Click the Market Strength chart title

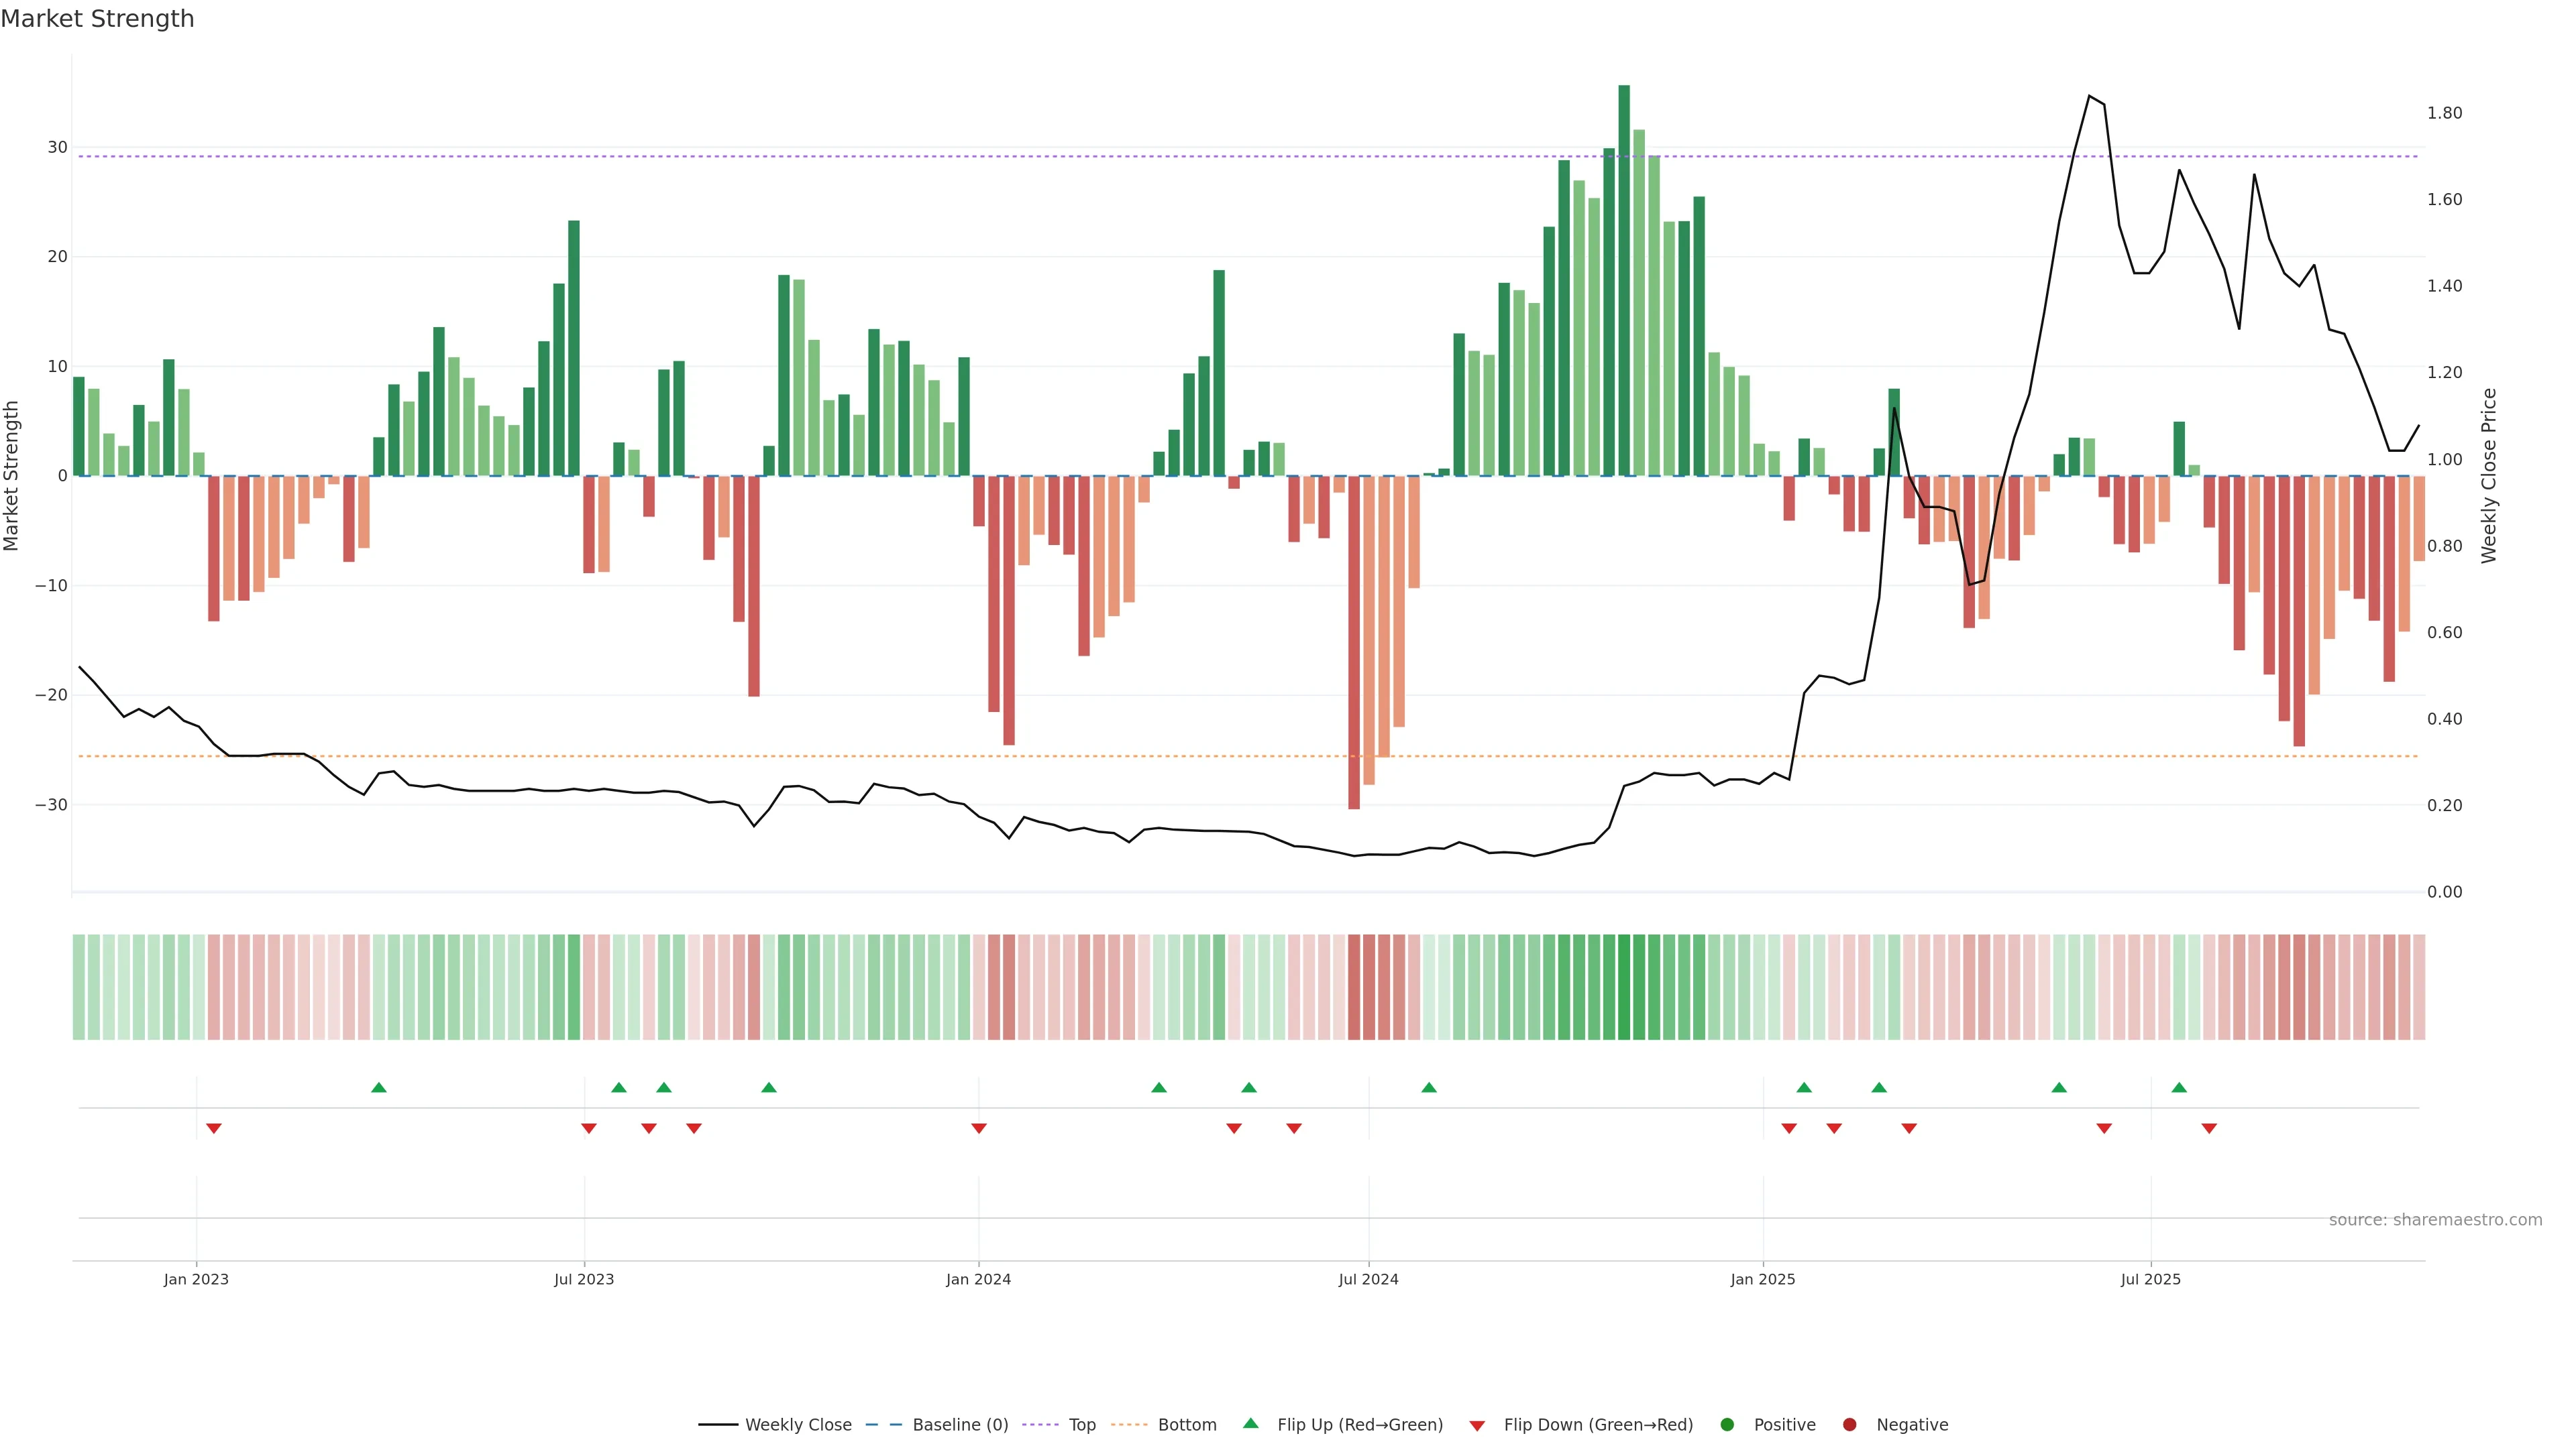pos(97,19)
